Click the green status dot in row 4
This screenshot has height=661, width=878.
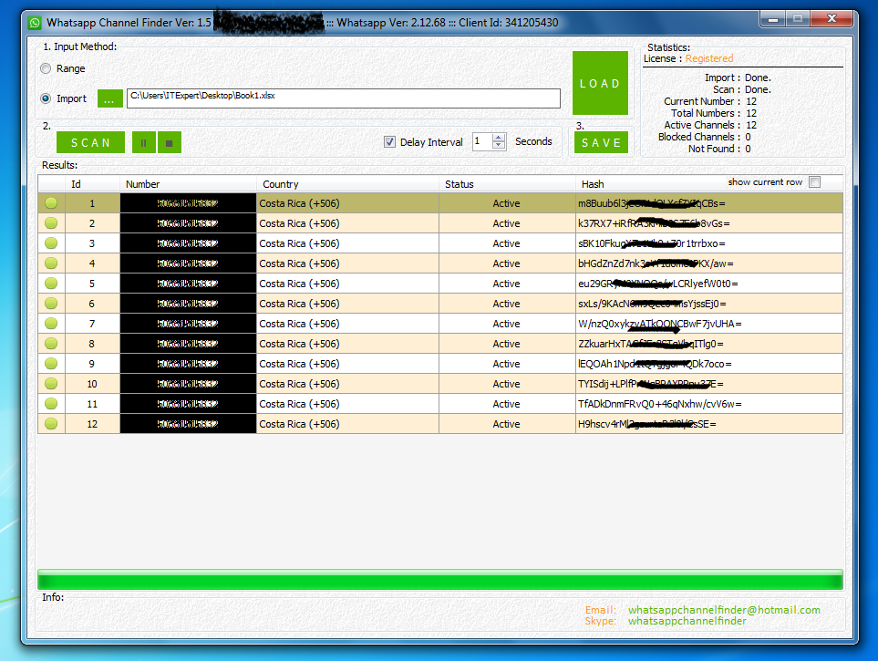click(51, 263)
